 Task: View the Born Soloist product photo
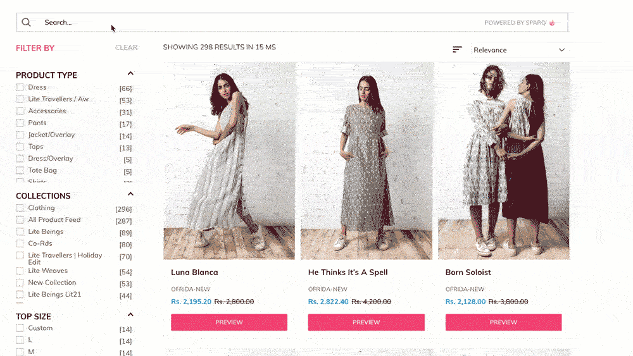tap(503, 161)
